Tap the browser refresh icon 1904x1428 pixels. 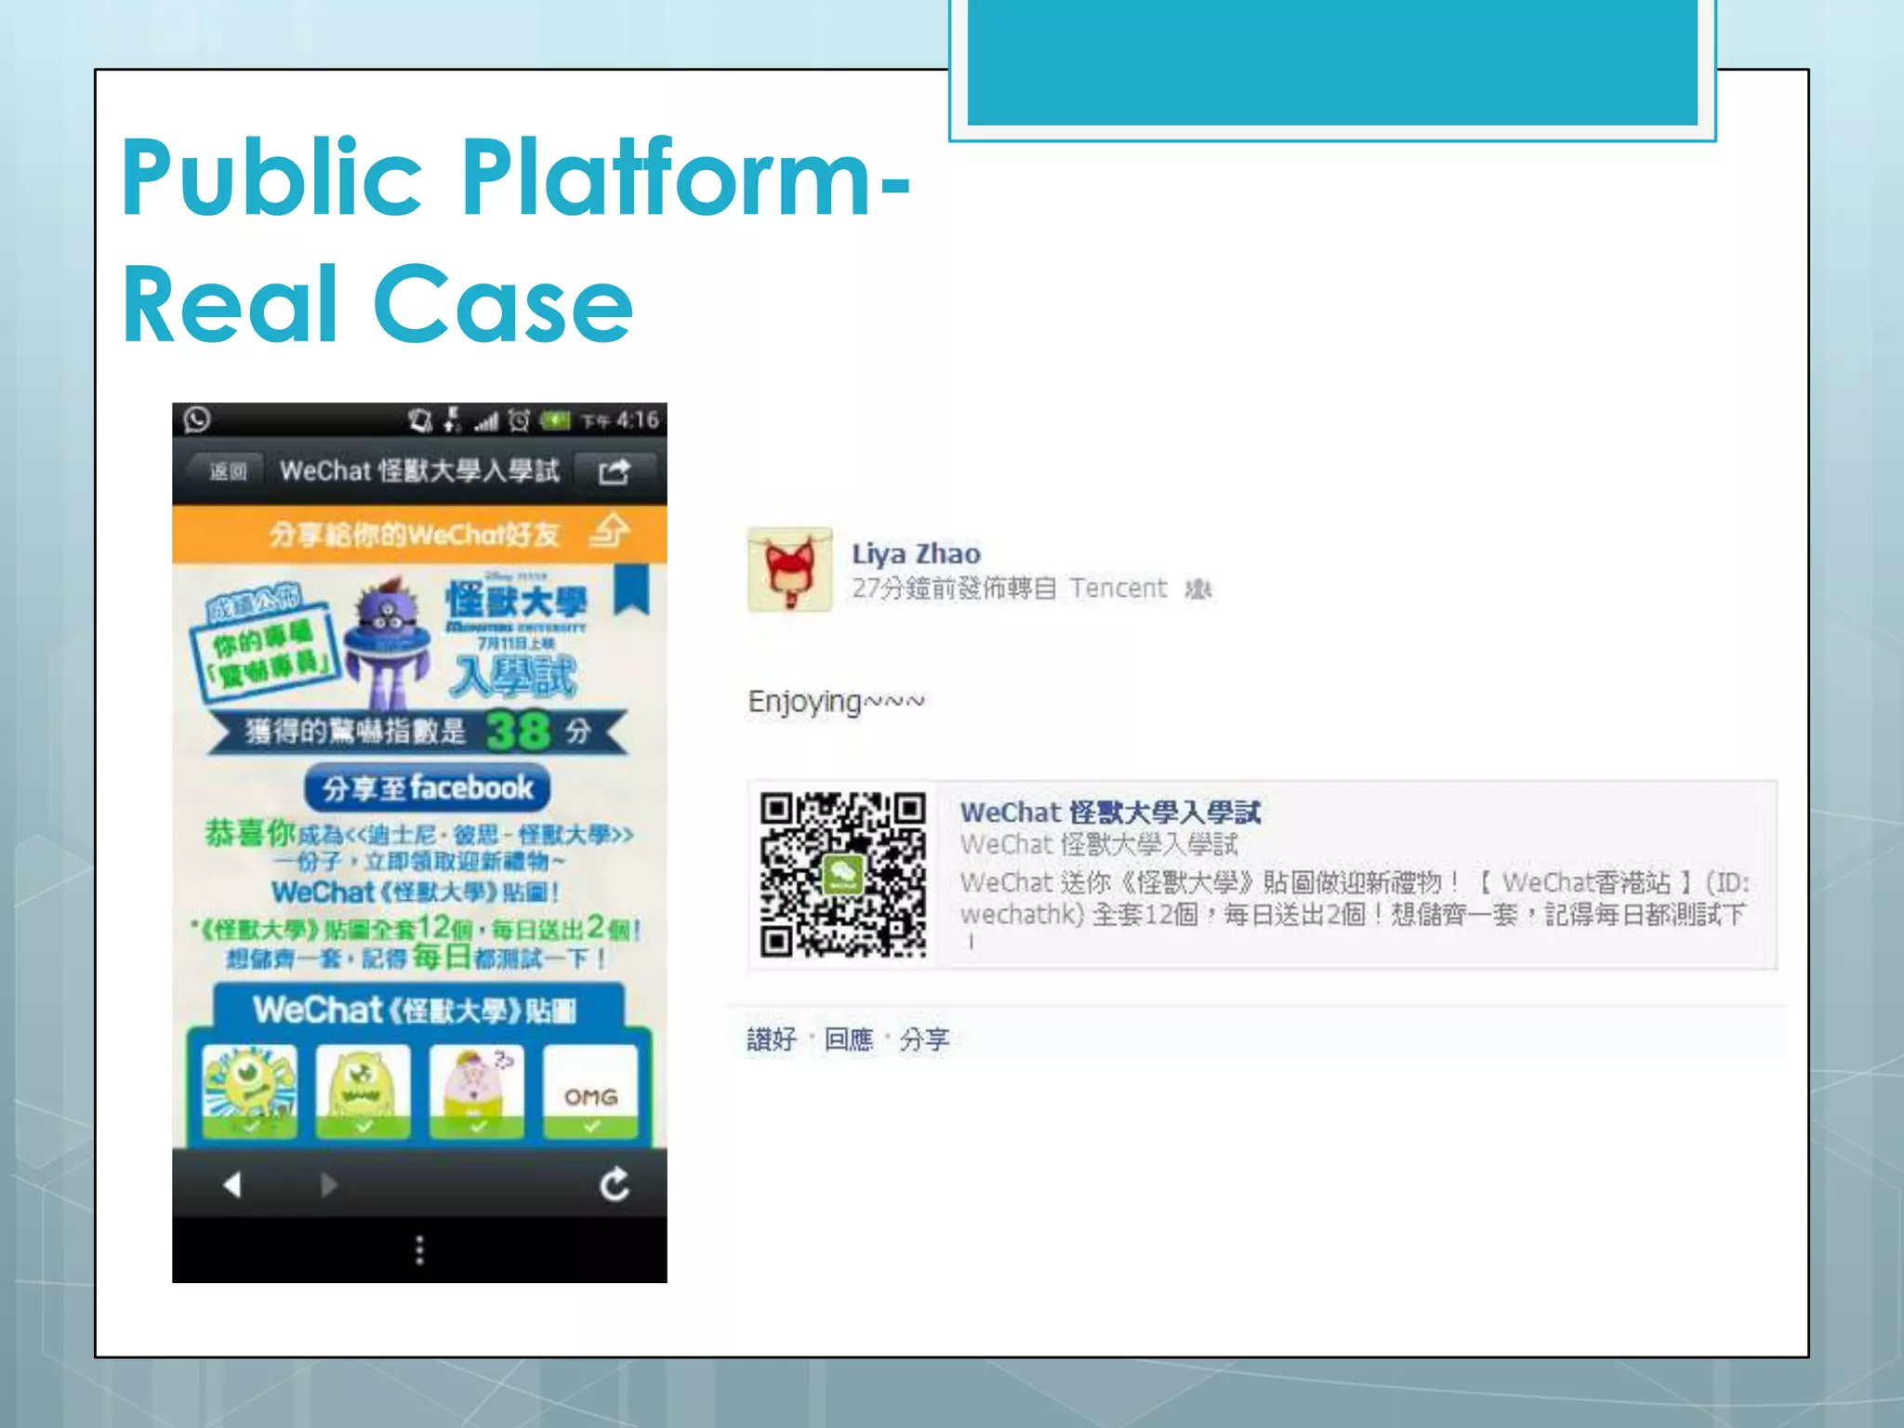615,1183
